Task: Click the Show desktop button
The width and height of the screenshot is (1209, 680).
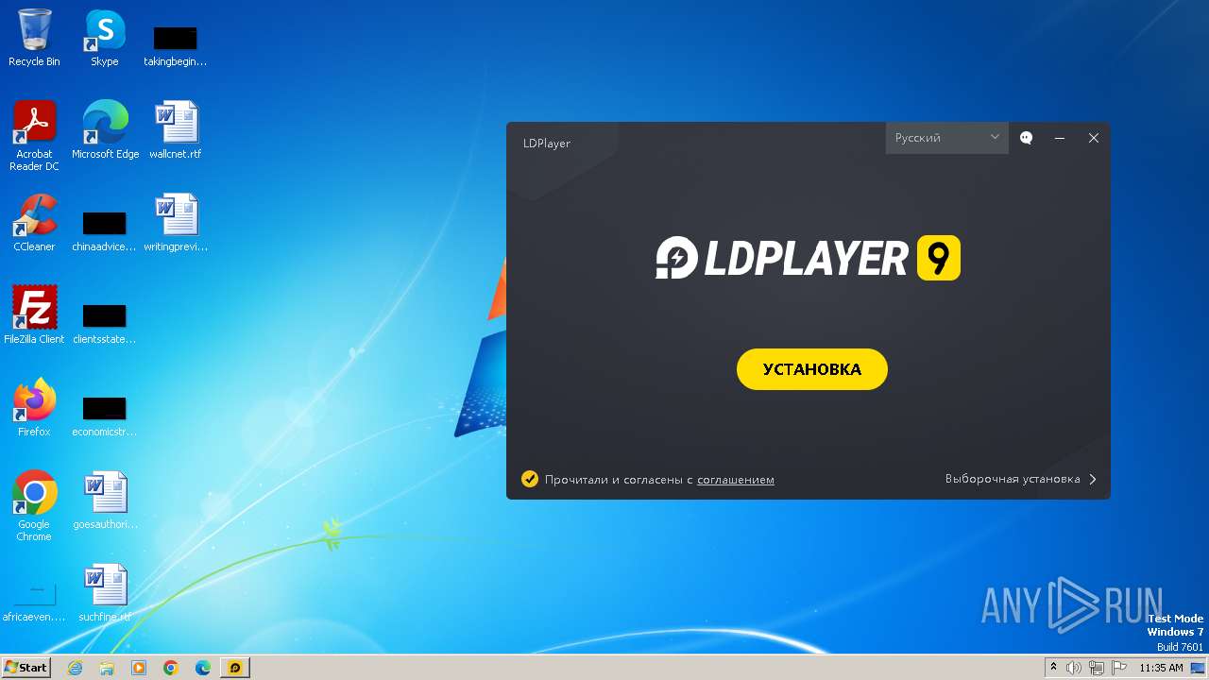Action: click(1198, 668)
